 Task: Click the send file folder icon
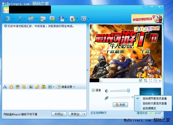(x=31, y=19)
